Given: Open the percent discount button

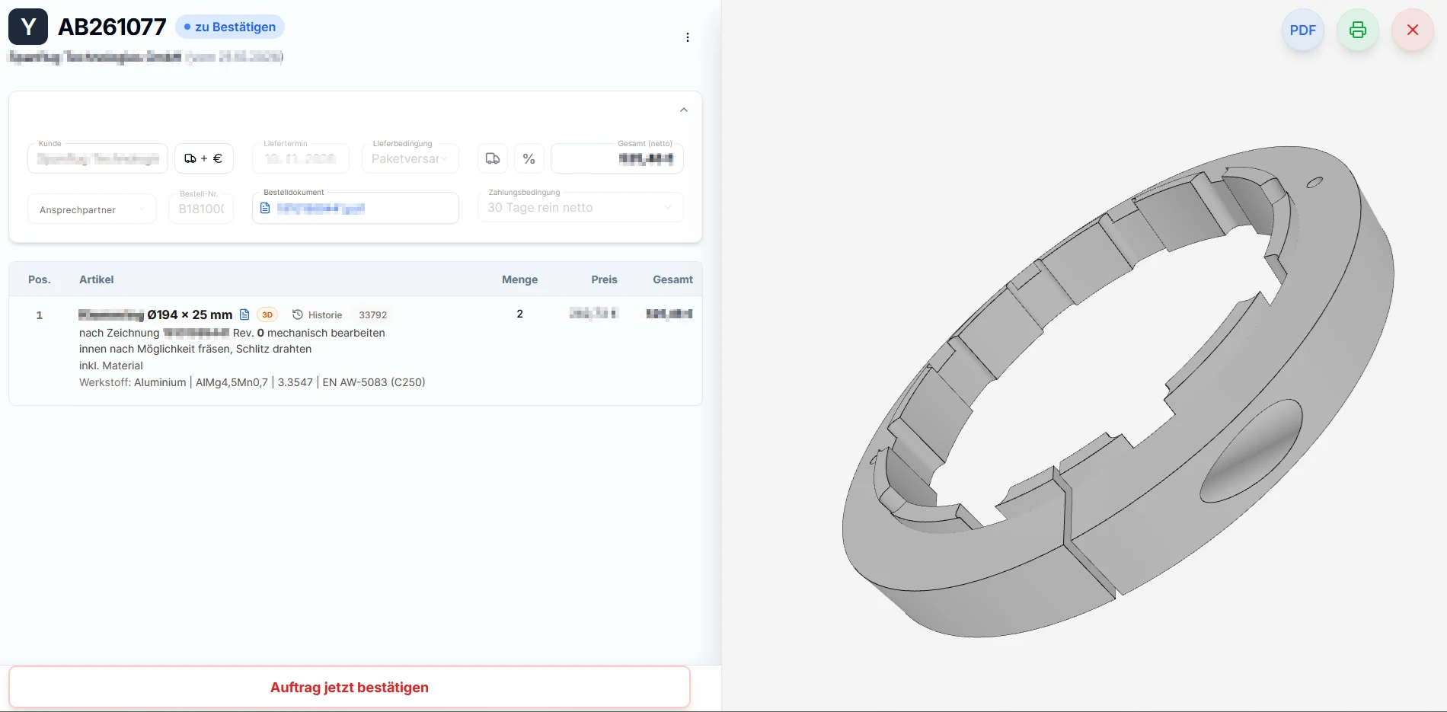Looking at the screenshot, I should [x=529, y=158].
